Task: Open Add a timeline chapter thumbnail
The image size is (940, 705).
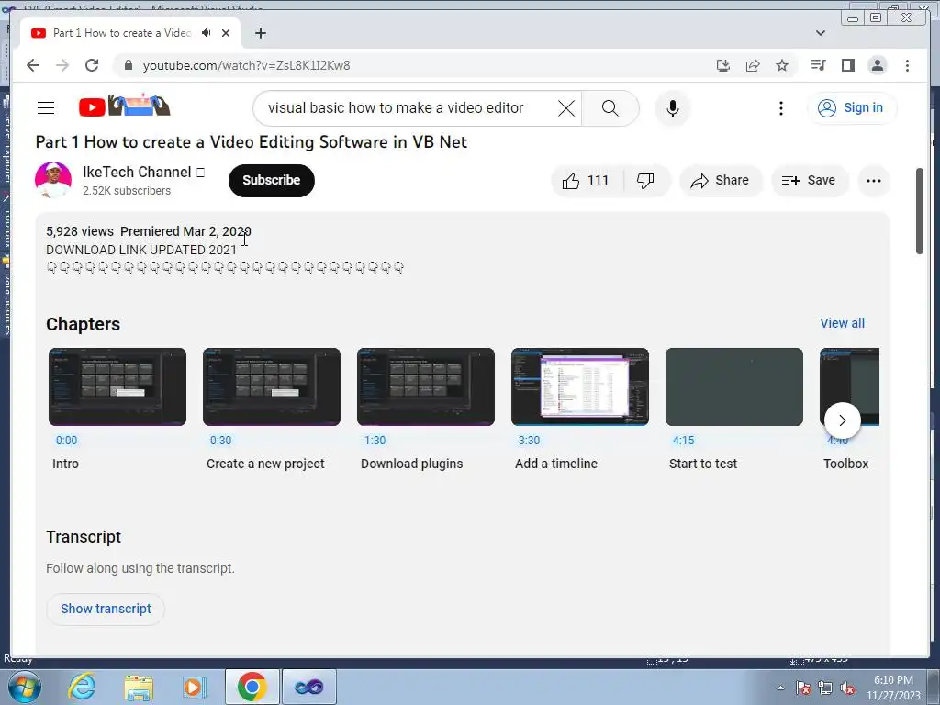Action: [580, 386]
